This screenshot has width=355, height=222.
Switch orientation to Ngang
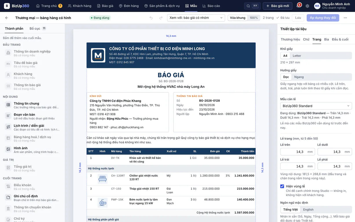click(x=299, y=77)
